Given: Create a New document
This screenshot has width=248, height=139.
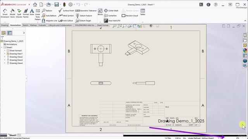Looking at the screenshot, I should pos(41,5).
